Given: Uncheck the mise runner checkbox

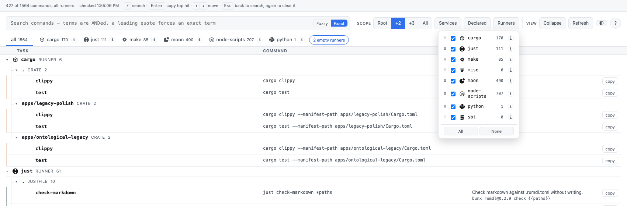Looking at the screenshot, I should [453, 70].
